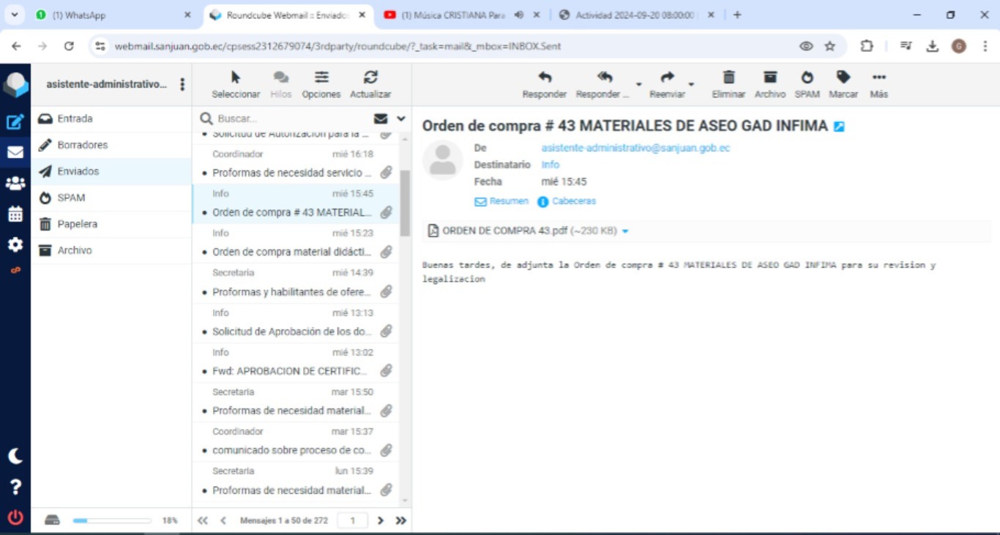
Task: Open Settings gear in left sidebar
Action: point(15,244)
